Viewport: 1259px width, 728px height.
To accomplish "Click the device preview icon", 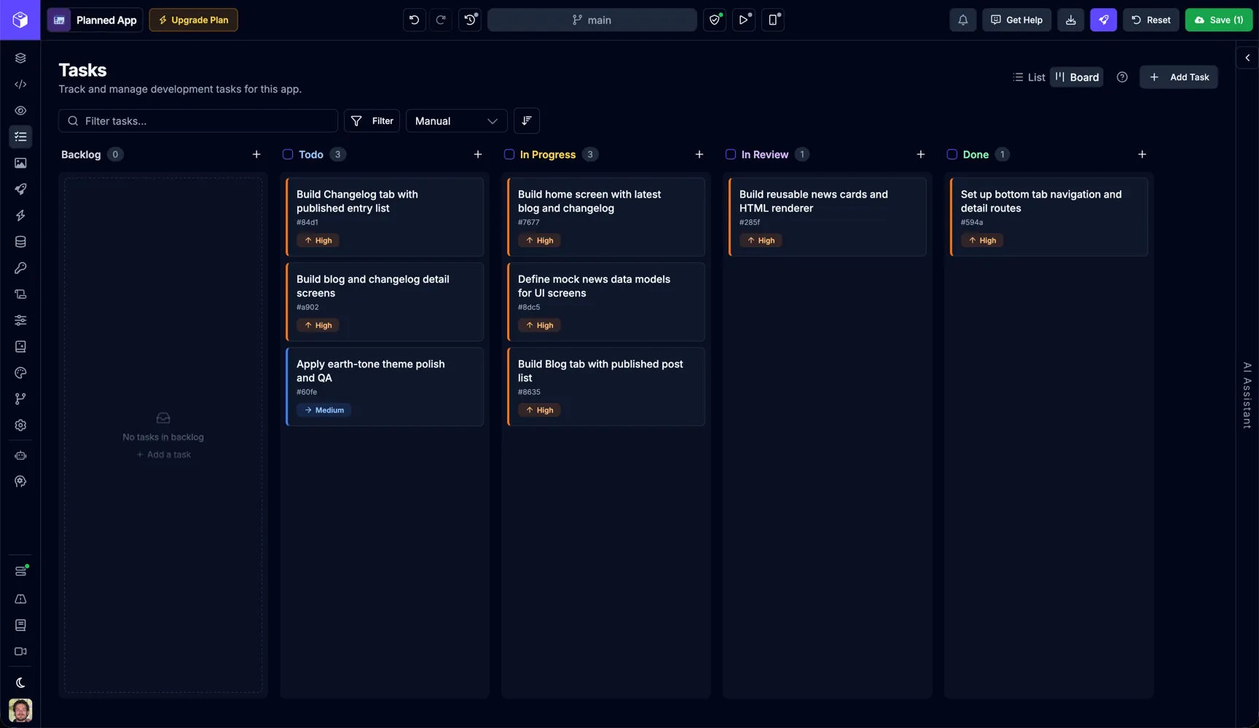I will pyautogui.click(x=773, y=20).
